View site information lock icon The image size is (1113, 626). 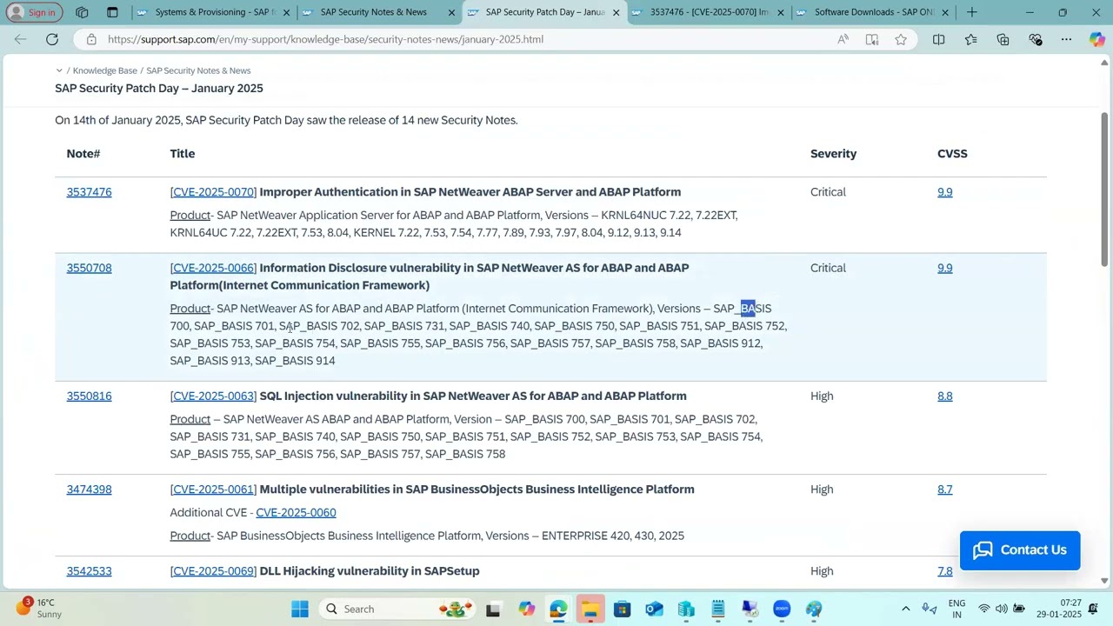click(91, 39)
